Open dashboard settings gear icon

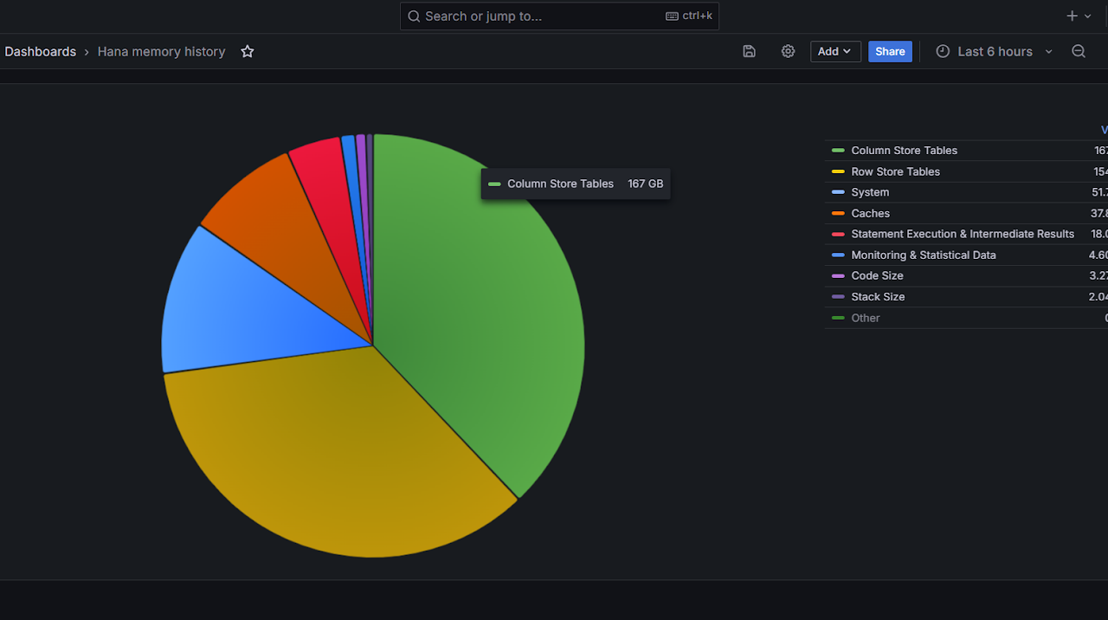coord(788,52)
